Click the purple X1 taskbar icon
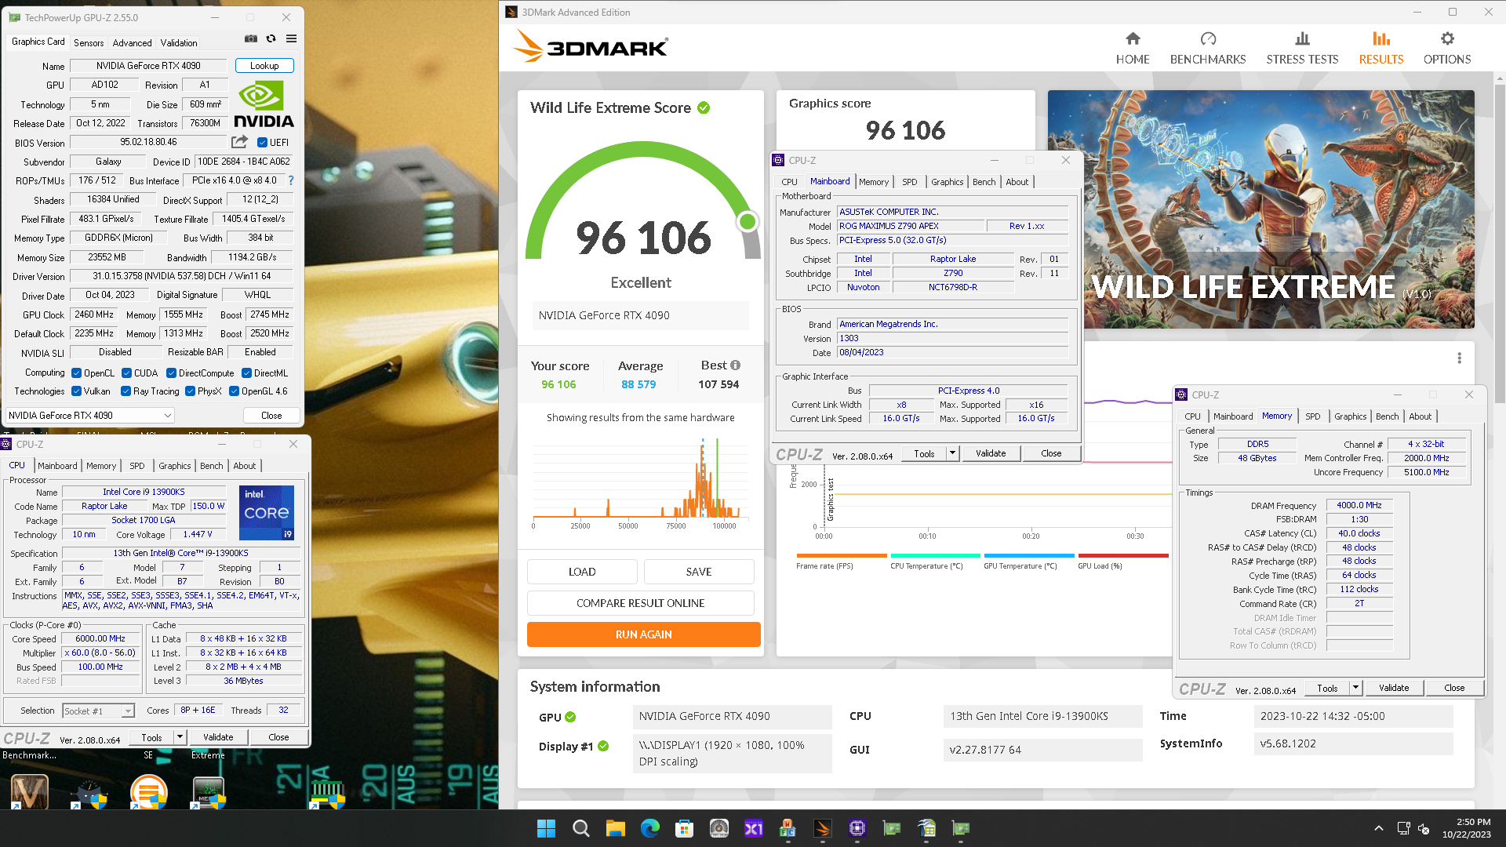Viewport: 1506px width, 847px height. click(x=753, y=828)
